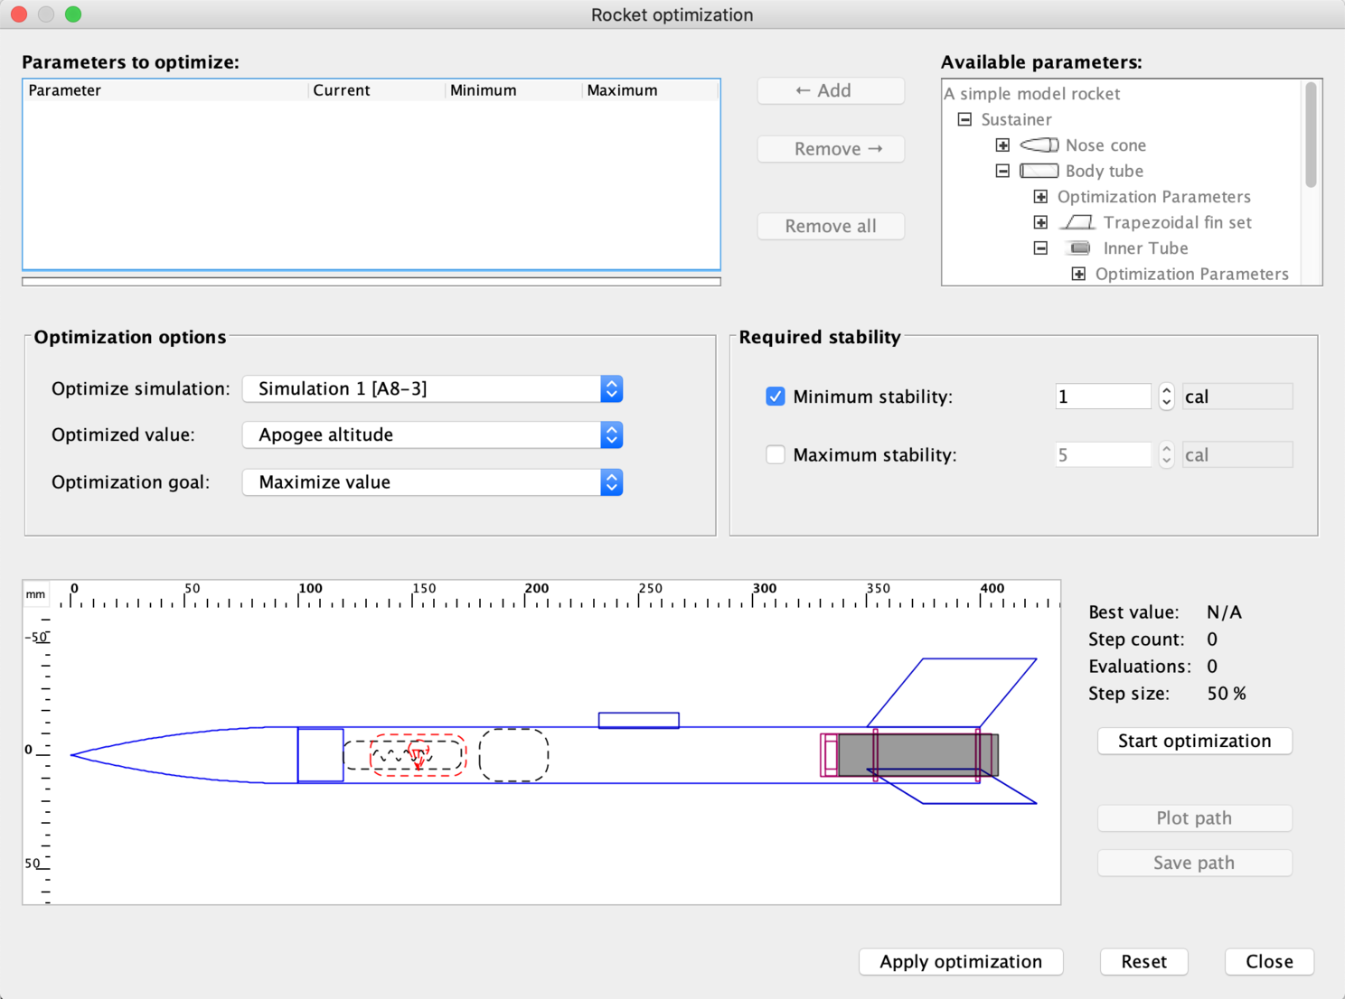Open the Optimization goal dropdown
1345x999 pixels.
tap(432, 482)
